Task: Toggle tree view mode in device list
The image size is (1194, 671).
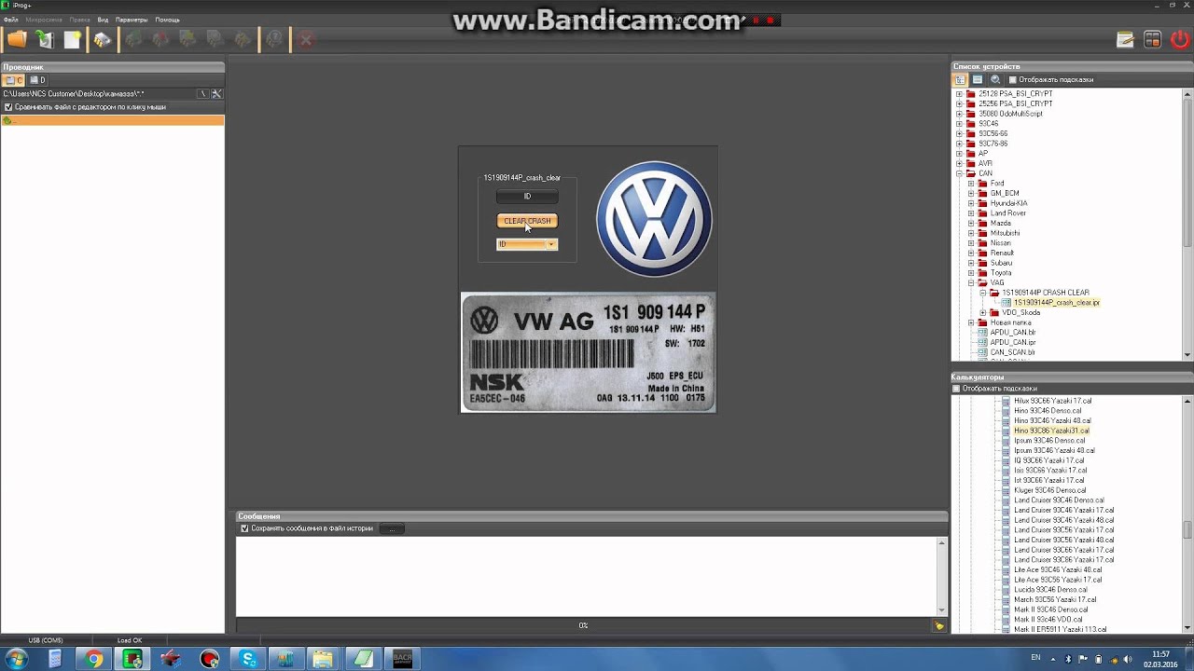Action: coord(960,79)
